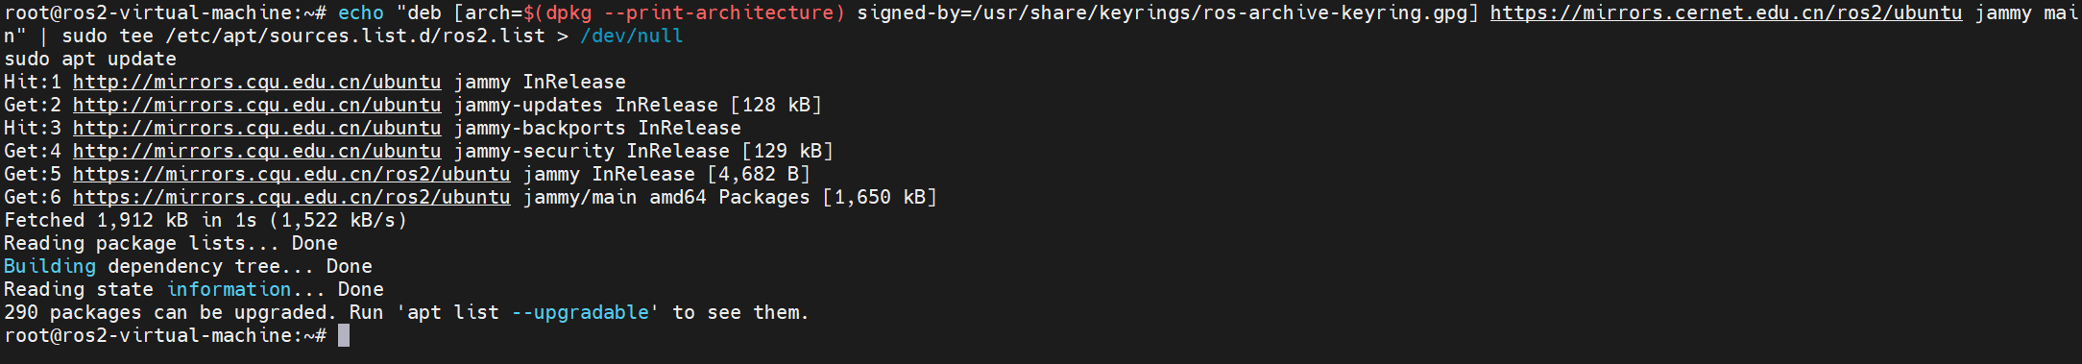Click the highlighted '--upgradable' option text
Image resolution: width=2082 pixels, height=364 pixels.
(580, 313)
